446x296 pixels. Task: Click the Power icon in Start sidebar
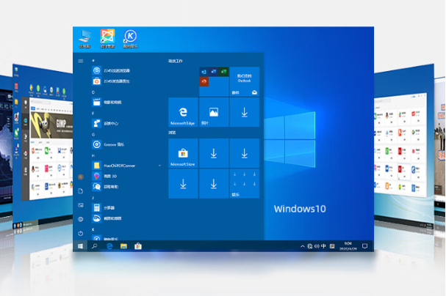[x=80, y=234]
